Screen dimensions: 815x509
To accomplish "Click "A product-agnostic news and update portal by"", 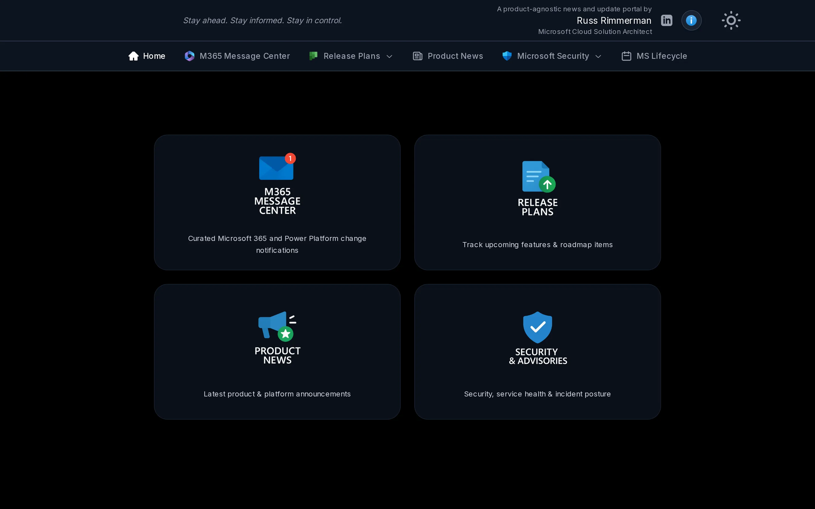I will click(x=574, y=9).
